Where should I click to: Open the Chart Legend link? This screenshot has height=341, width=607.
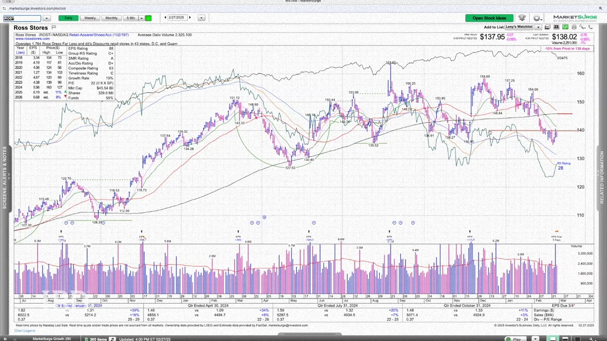pyautogui.click(x=25, y=331)
